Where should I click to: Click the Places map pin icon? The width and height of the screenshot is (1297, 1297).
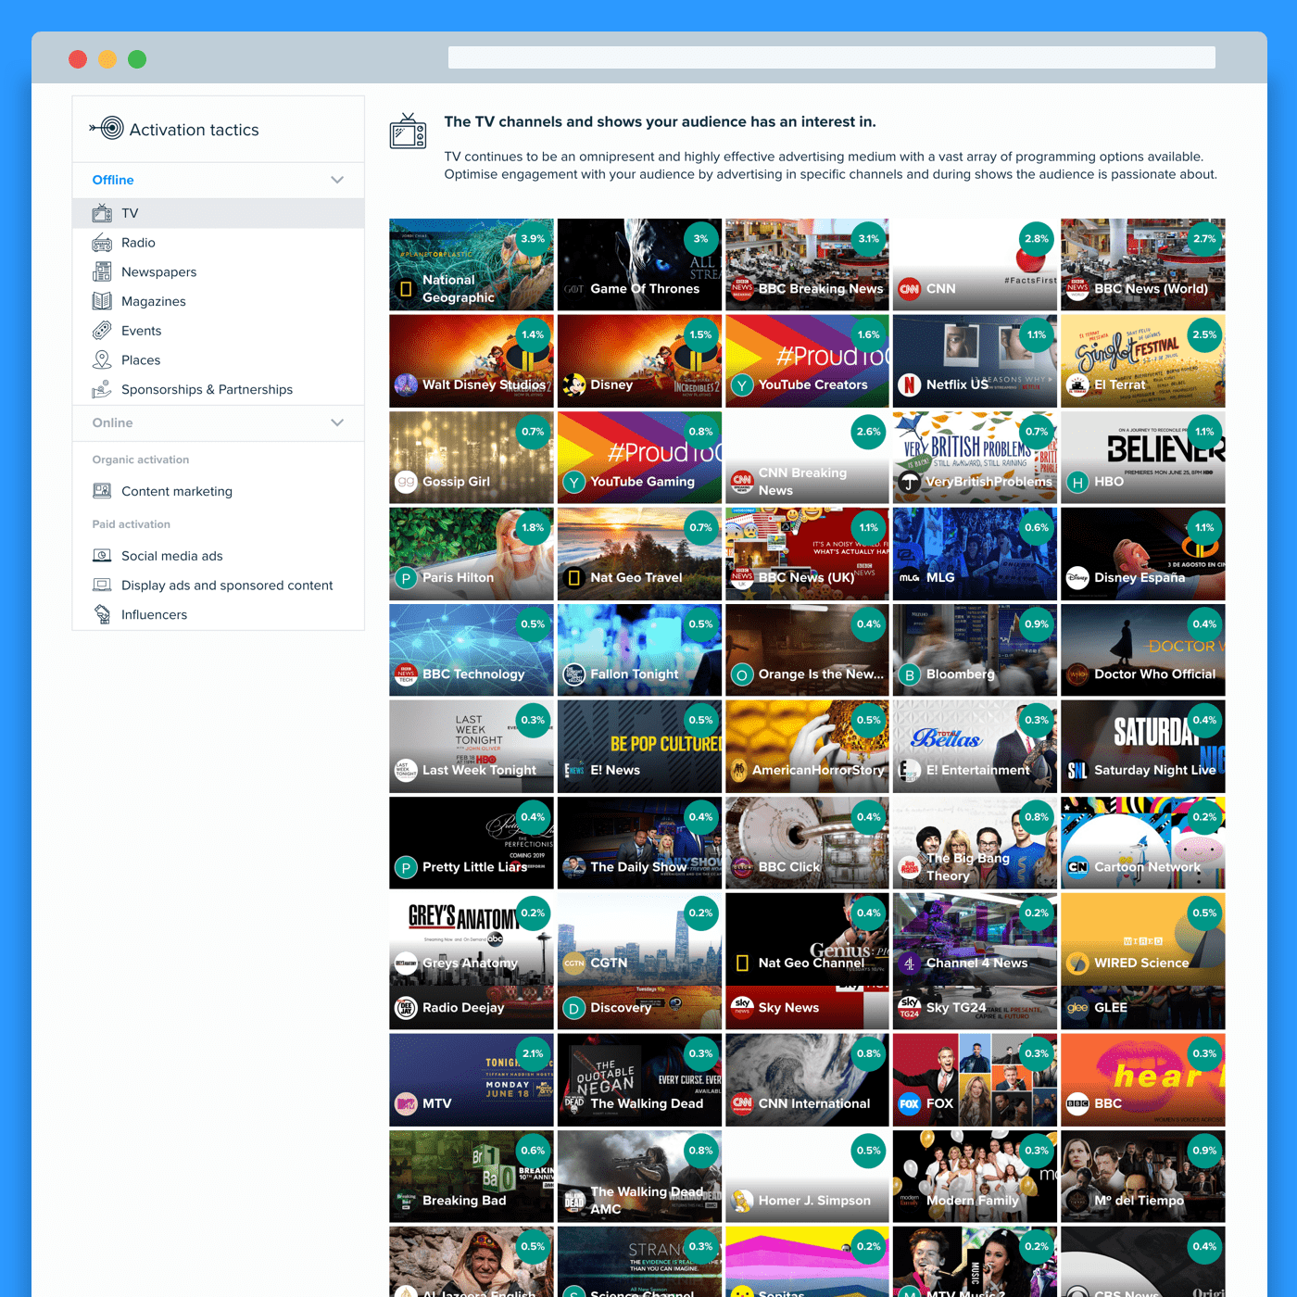(x=102, y=359)
